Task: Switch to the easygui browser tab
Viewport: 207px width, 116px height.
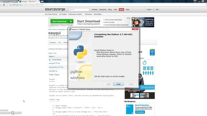Action: [x=29, y=1]
